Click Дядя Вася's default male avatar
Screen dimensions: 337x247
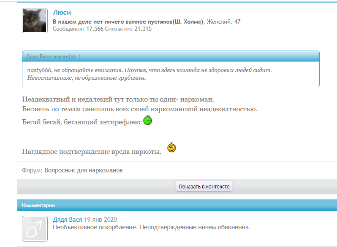tap(35, 228)
